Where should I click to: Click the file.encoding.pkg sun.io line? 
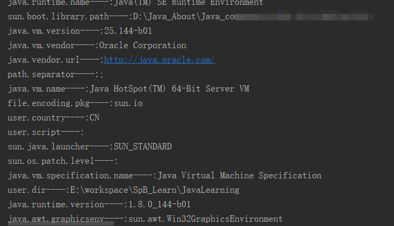point(75,103)
